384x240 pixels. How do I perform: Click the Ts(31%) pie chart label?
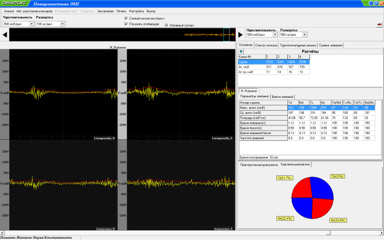338,176
